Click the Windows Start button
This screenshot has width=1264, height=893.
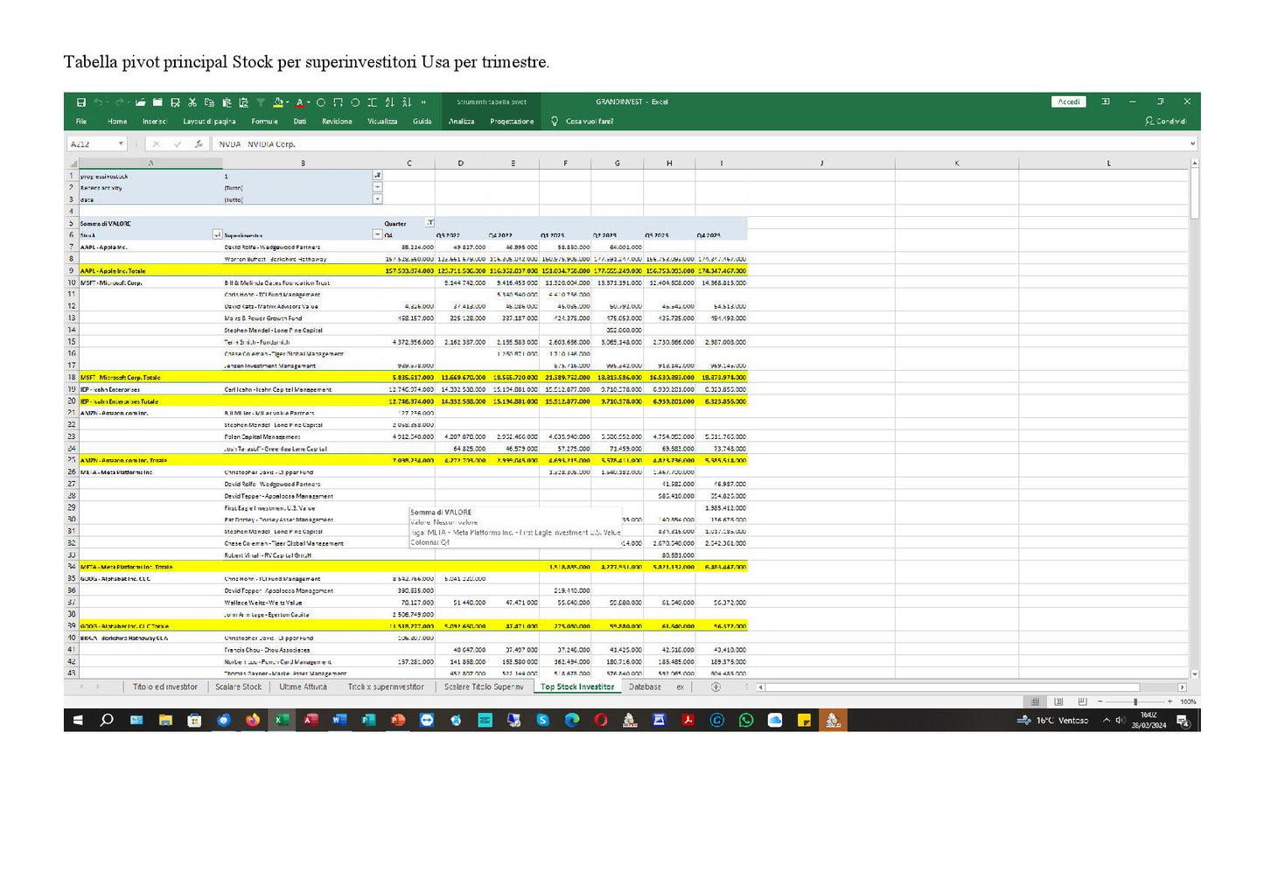pos(78,721)
